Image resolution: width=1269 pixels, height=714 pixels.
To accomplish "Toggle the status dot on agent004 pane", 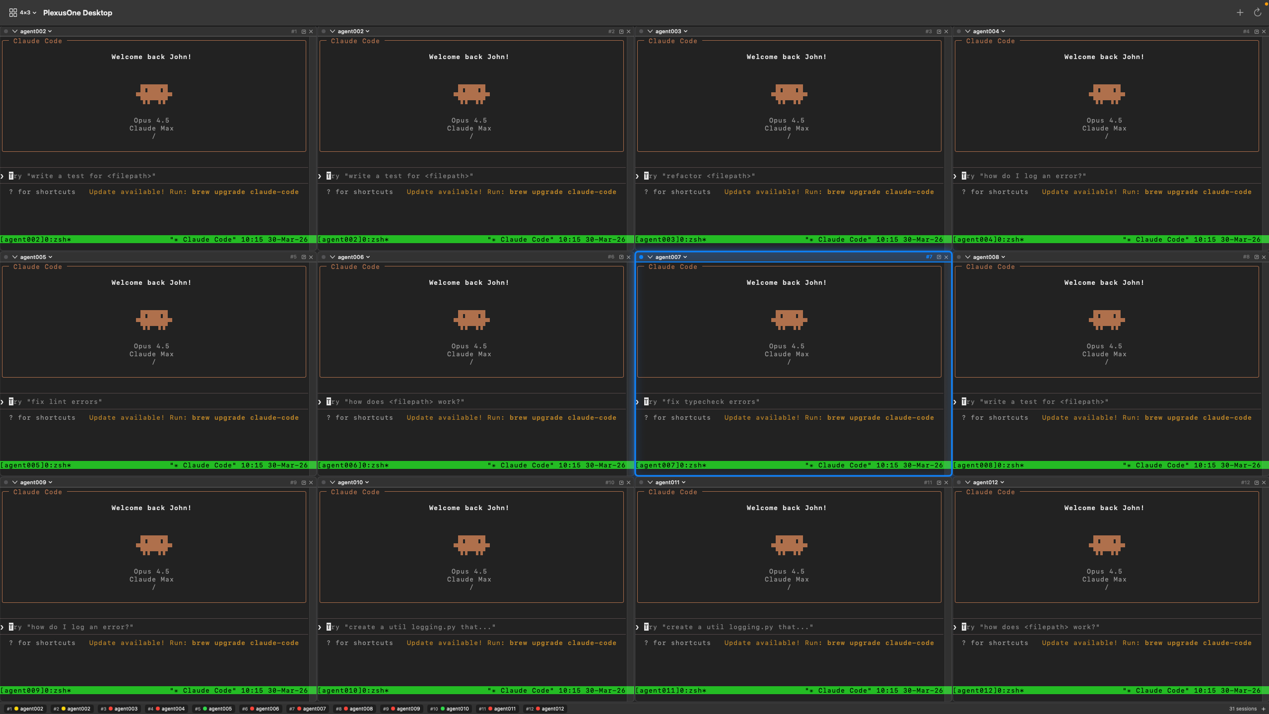I will point(959,31).
